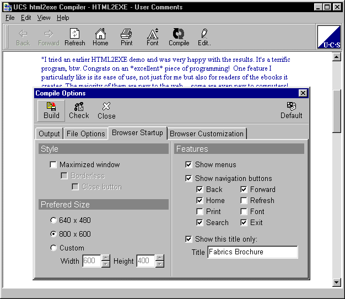Refresh the page with the Refresh icon
The width and height of the screenshot is (345, 299).
(x=75, y=34)
